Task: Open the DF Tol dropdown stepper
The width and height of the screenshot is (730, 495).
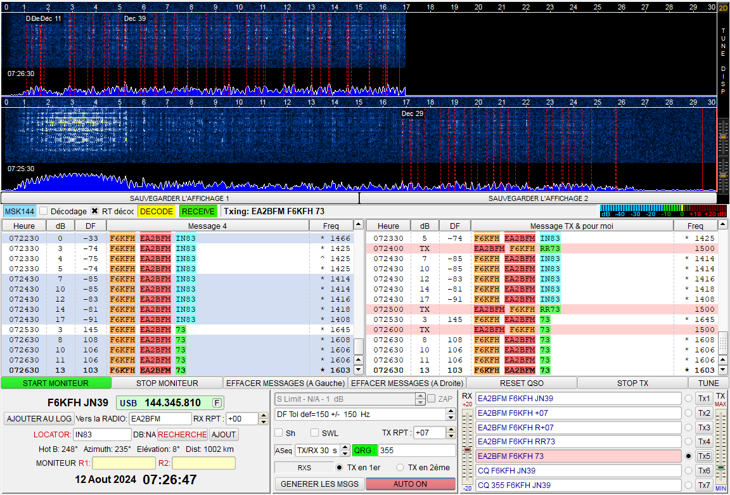Action: (451, 414)
